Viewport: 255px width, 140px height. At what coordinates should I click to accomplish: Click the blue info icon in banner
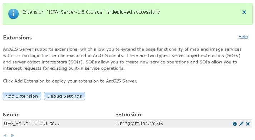pos(13,14)
